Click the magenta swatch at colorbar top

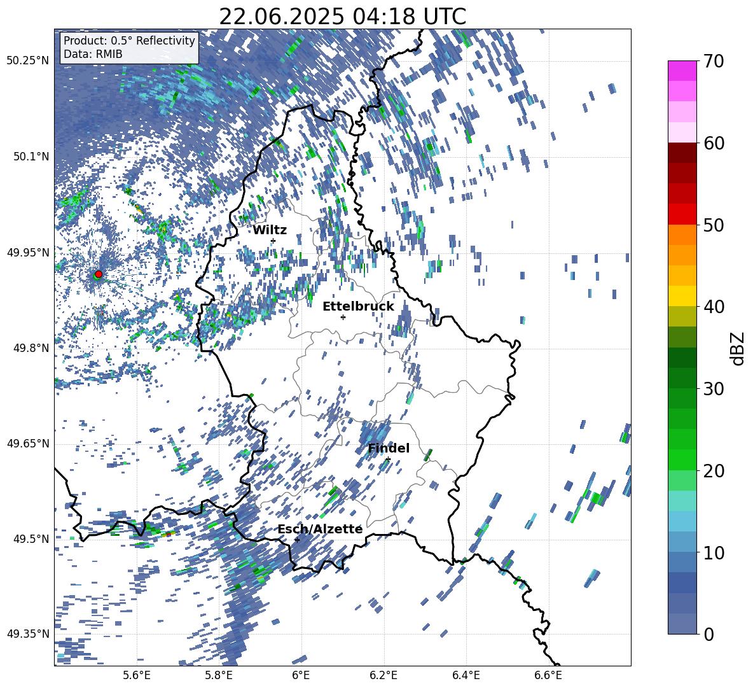[682, 71]
